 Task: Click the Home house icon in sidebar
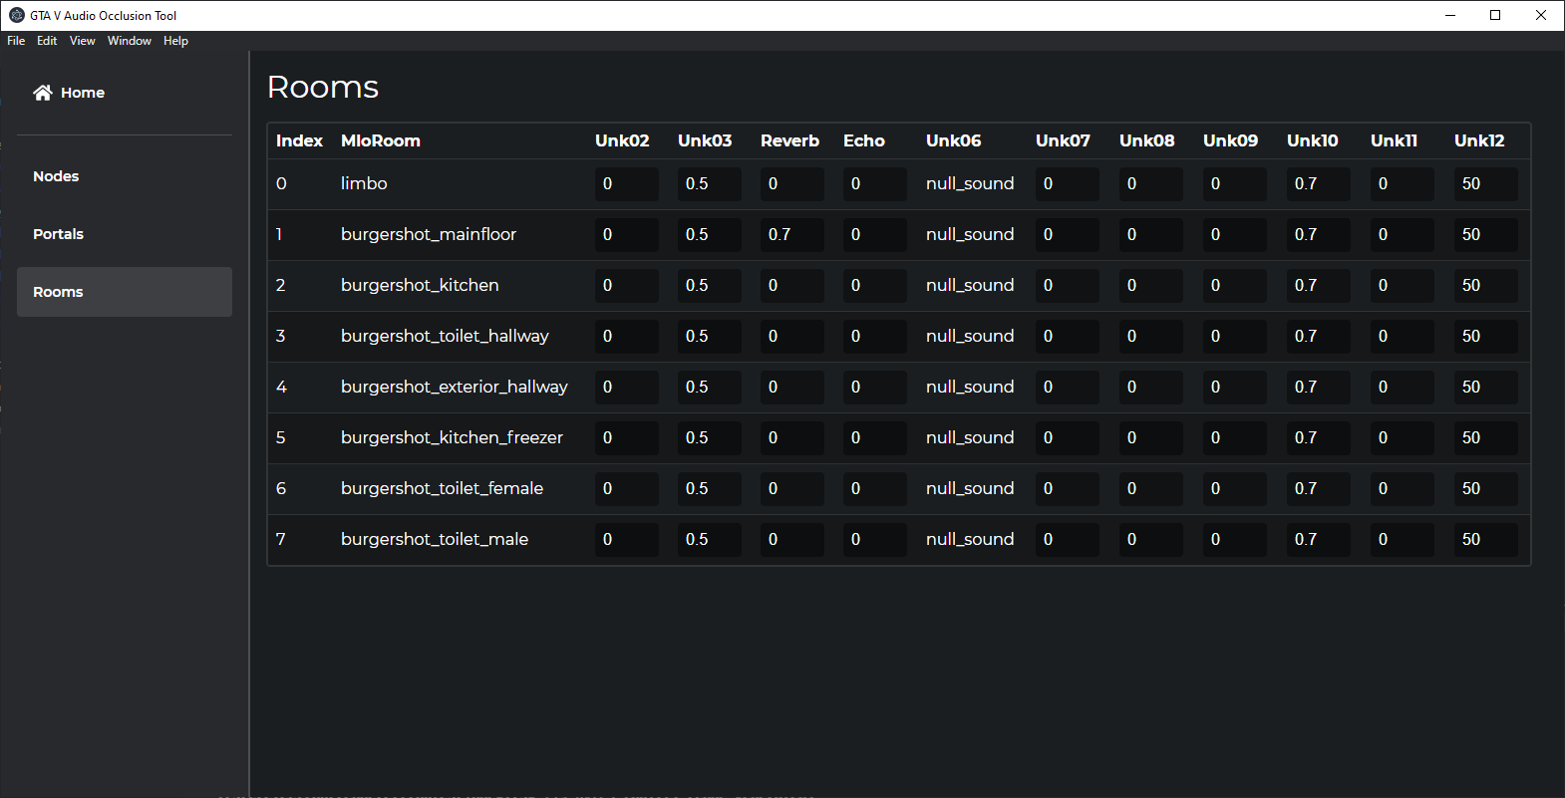(x=42, y=93)
